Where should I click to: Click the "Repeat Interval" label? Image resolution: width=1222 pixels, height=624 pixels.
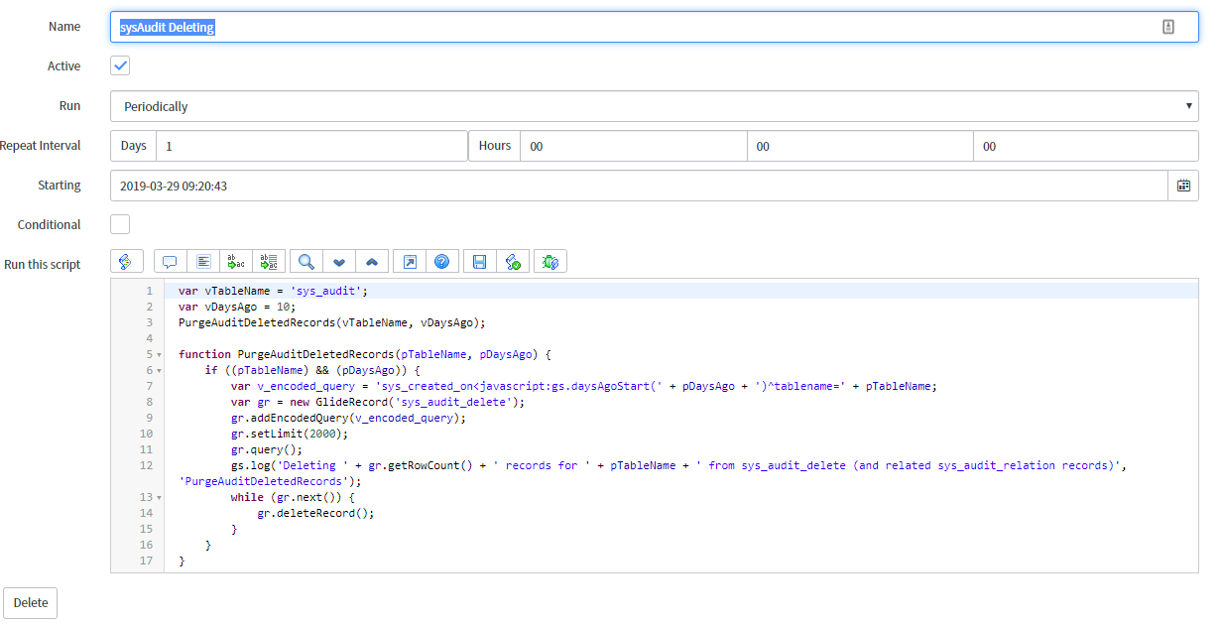click(41, 145)
